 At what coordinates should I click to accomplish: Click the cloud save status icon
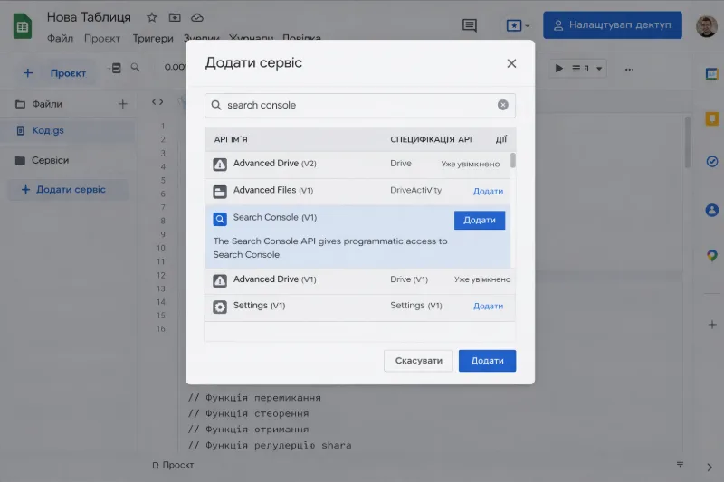click(197, 17)
